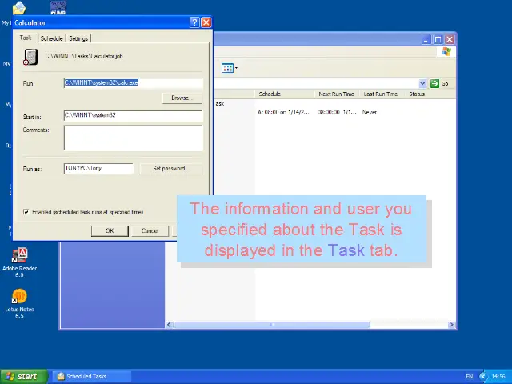Open Adobe Reader 6.0 desktop shortcut
The width and height of the screenshot is (512, 384).
click(x=19, y=256)
